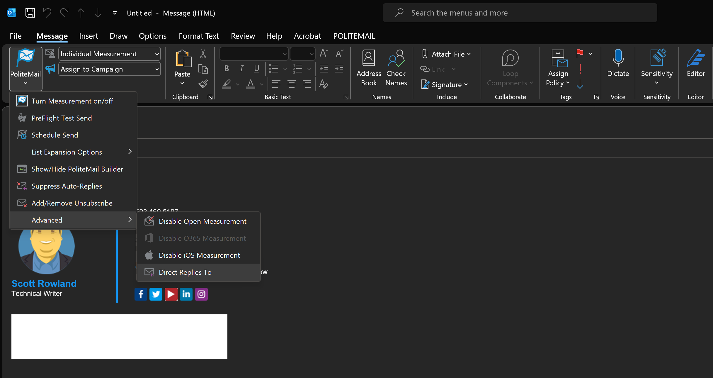
Task: Select the Format Painter brush icon
Action: (x=203, y=84)
